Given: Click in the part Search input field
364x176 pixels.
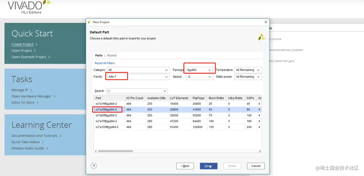Looking at the screenshot, I should pos(137,91).
